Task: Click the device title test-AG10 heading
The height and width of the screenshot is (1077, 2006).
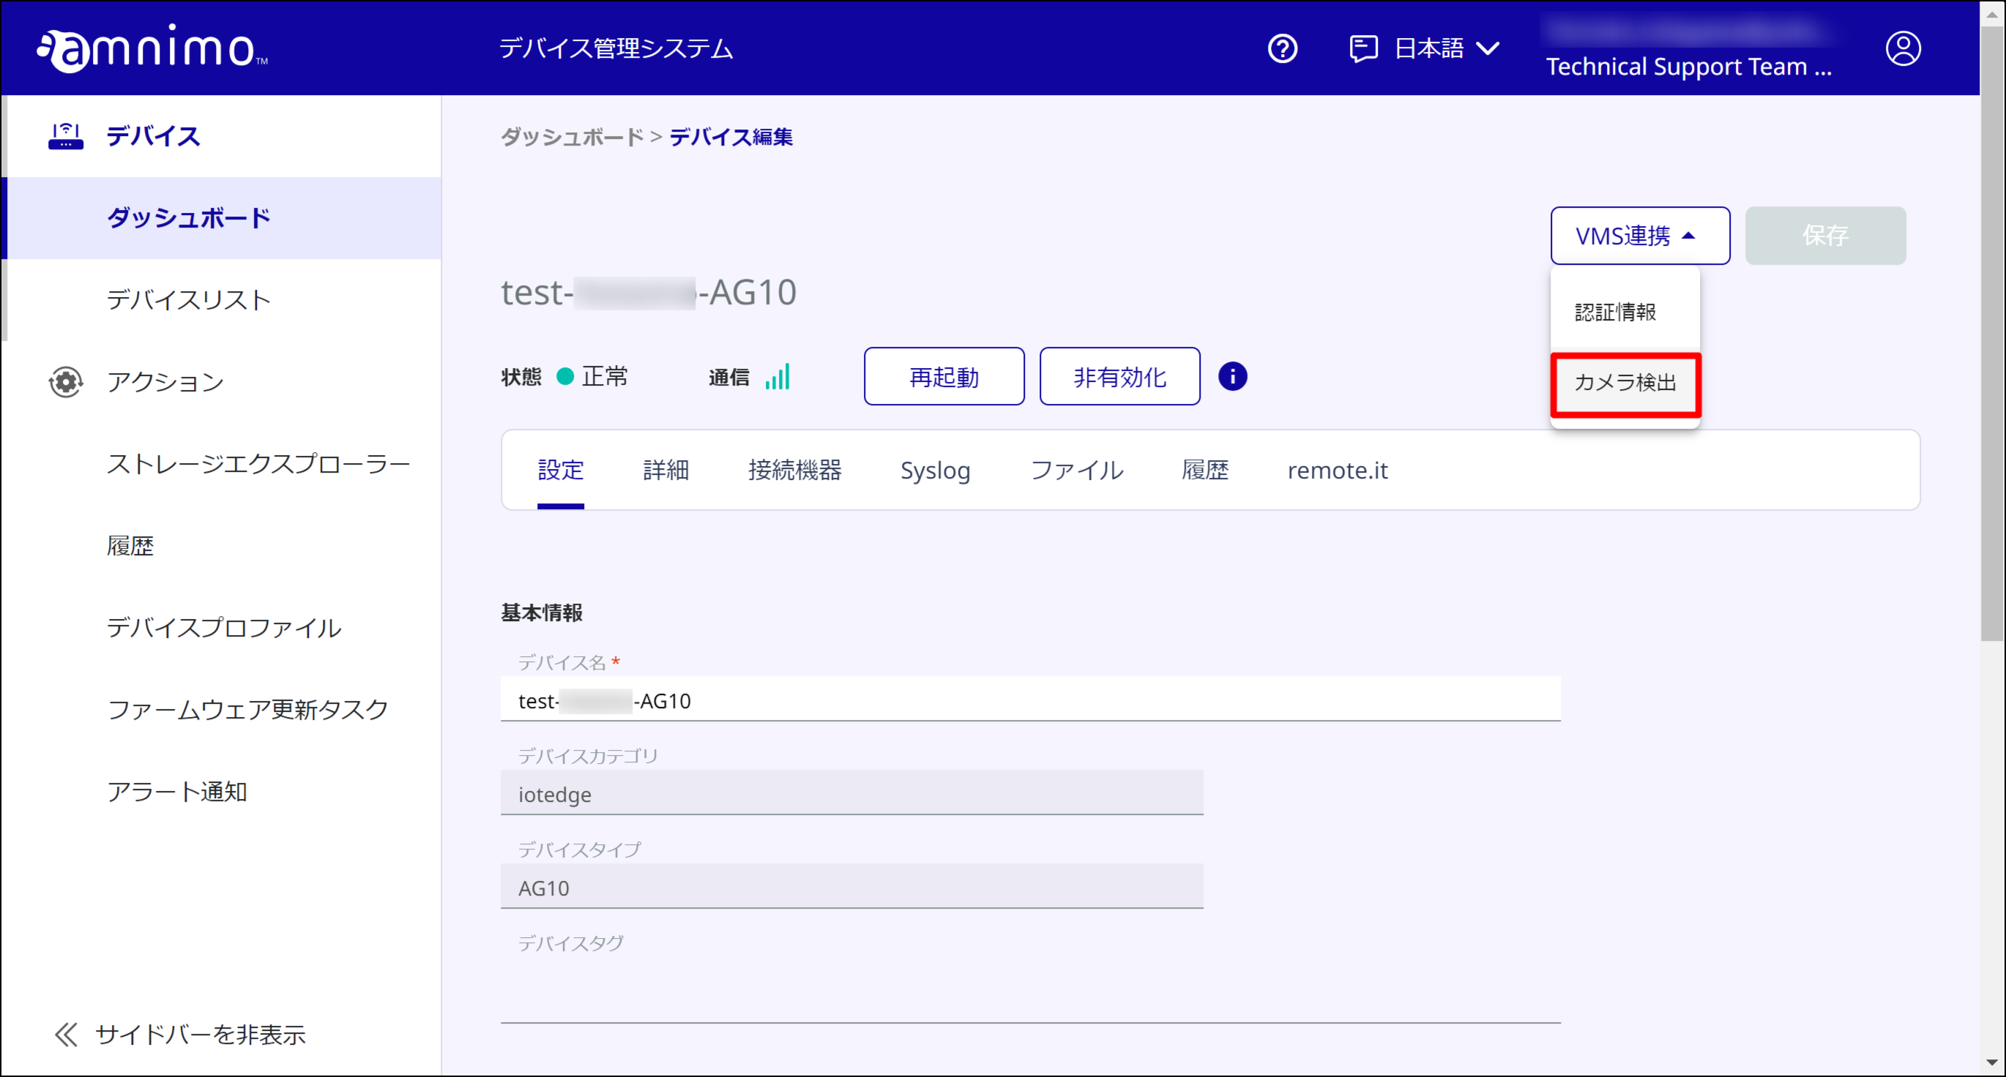Action: pos(648,293)
